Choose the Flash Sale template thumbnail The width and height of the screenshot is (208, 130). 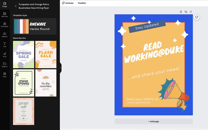(46, 54)
